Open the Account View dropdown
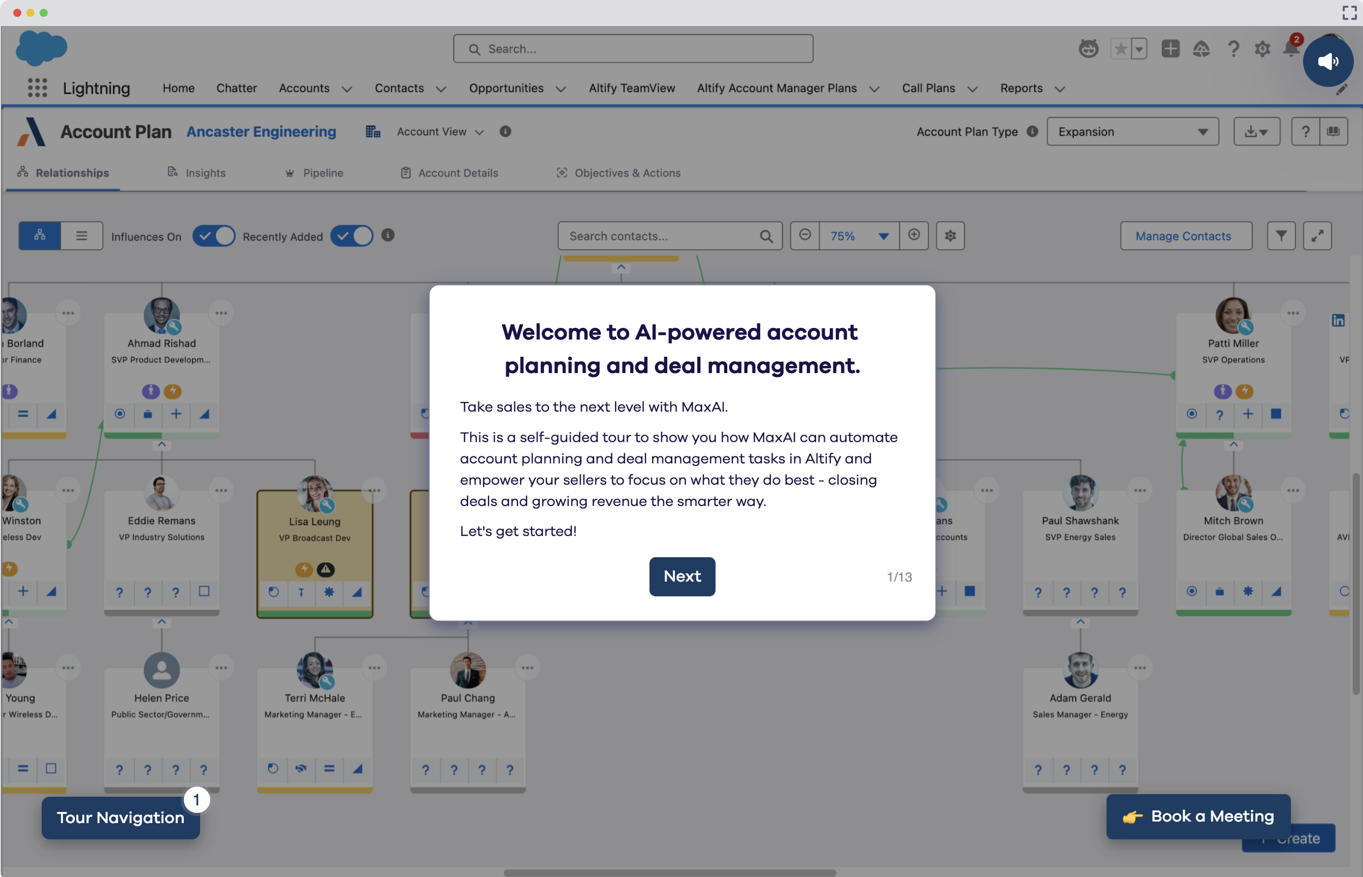This screenshot has width=1363, height=877. coord(440,132)
